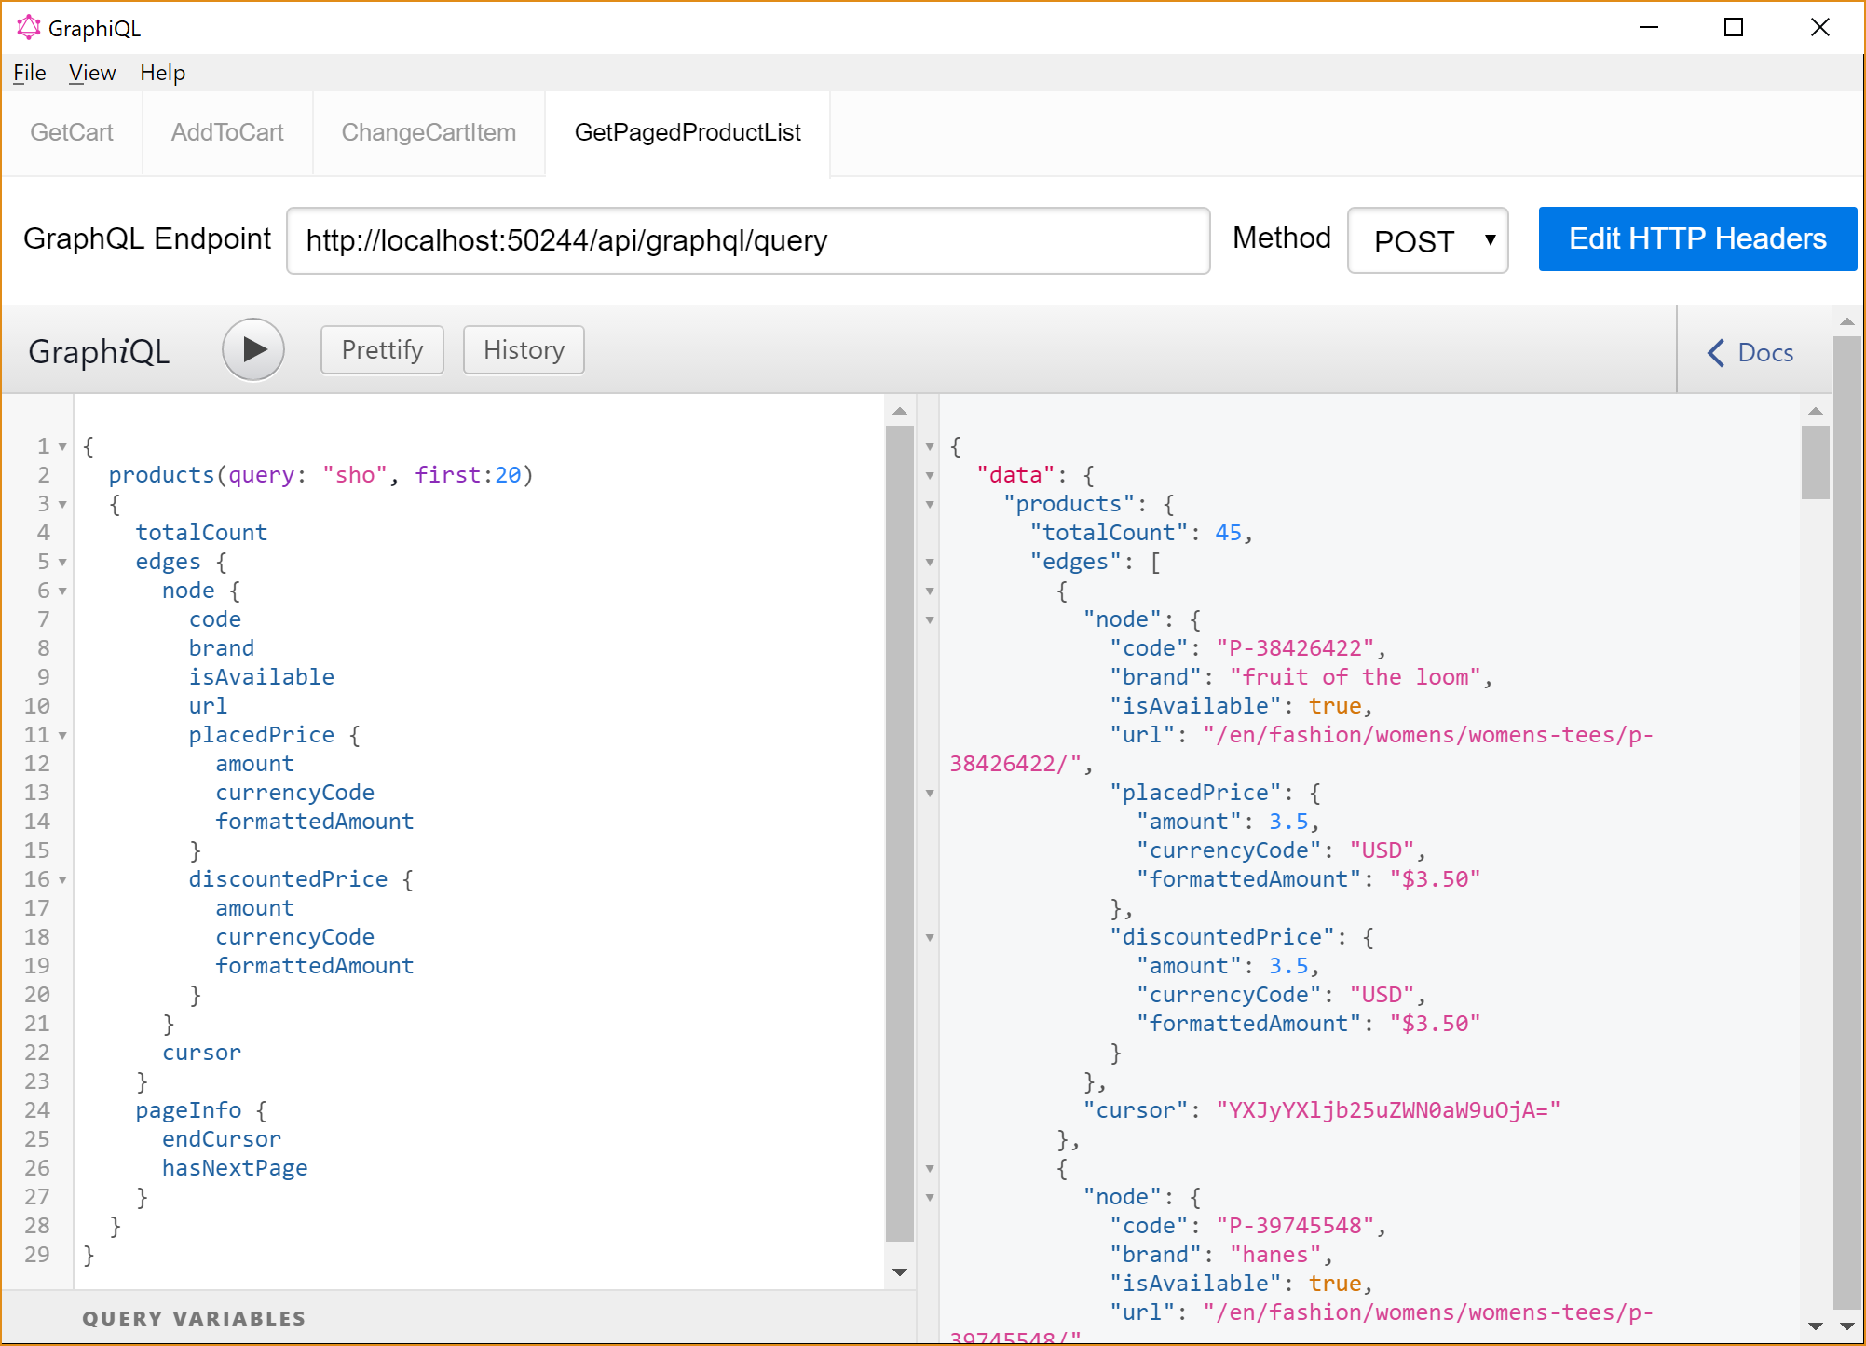Select the AddToCart tab
1866x1346 pixels.
(x=226, y=130)
